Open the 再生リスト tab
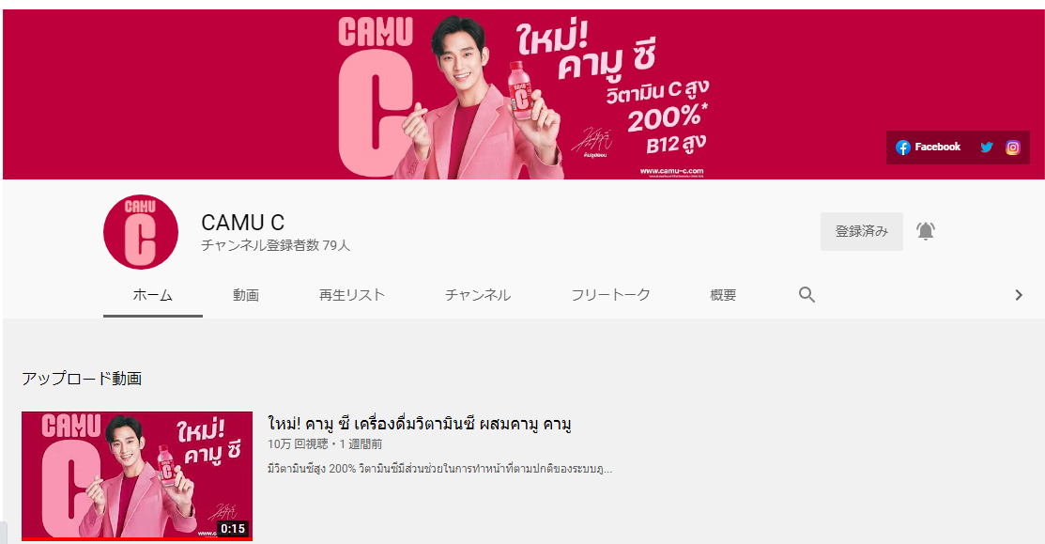 click(x=352, y=295)
